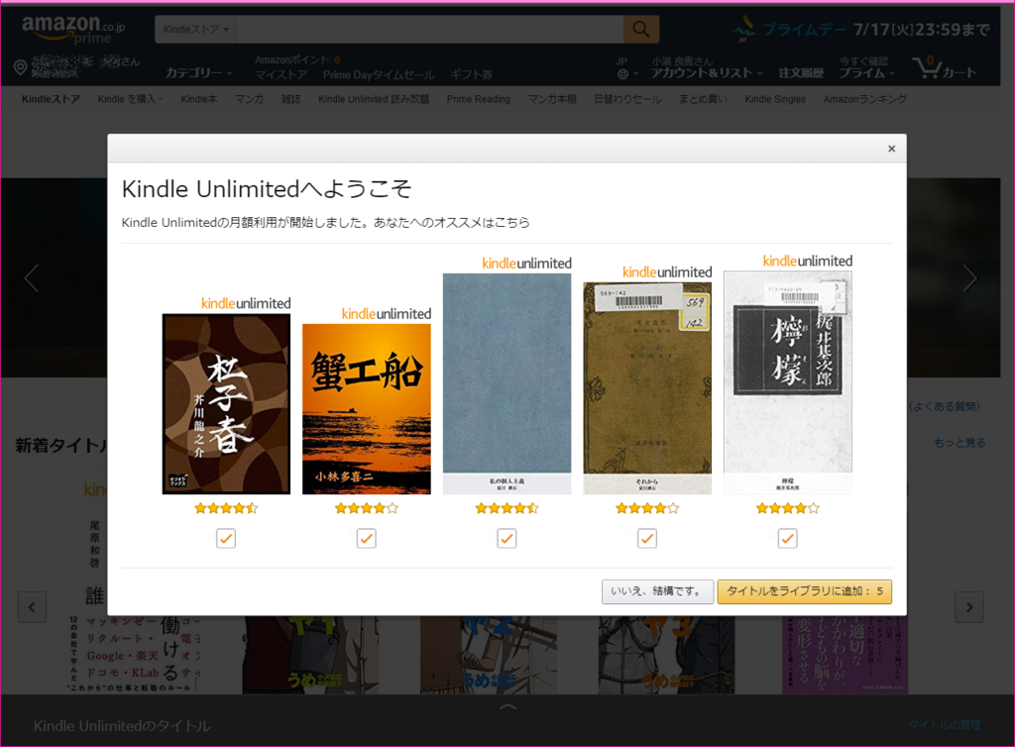Close the Kindle Unlimited welcome dialog
Viewport: 1015px width, 747px height.
click(x=891, y=149)
